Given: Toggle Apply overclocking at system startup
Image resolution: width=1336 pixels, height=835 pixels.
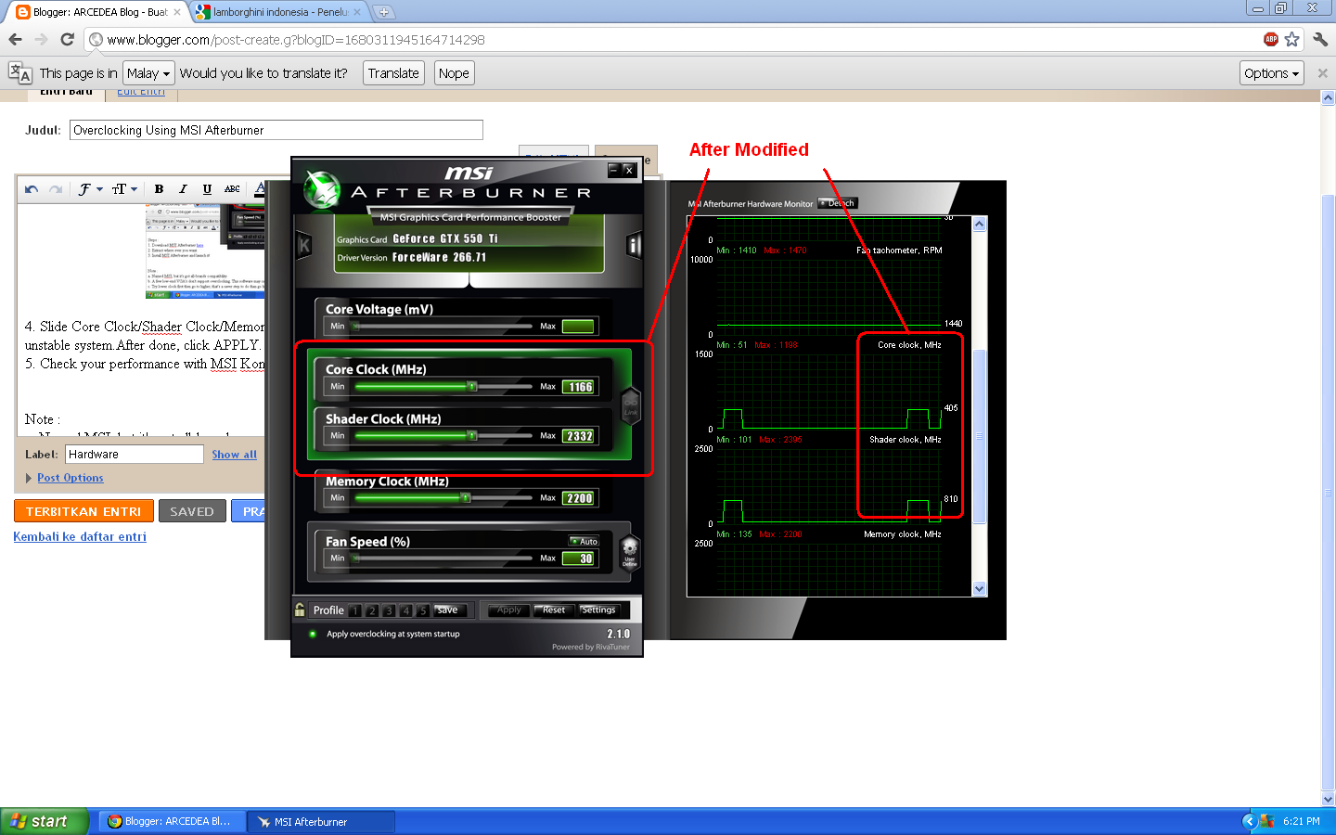Looking at the screenshot, I should tap(313, 634).
